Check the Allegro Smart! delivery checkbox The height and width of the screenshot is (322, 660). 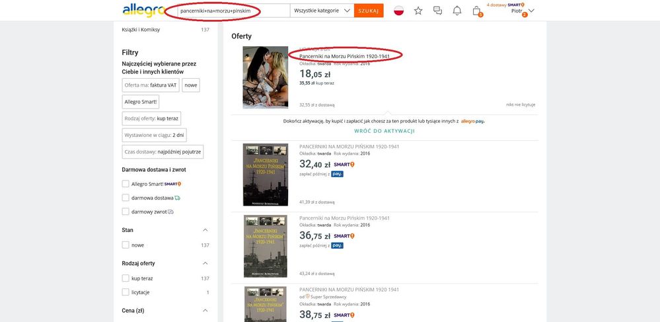pyautogui.click(x=126, y=184)
